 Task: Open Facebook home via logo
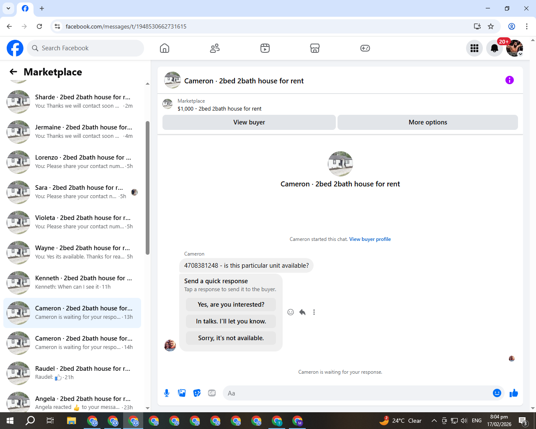(x=15, y=48)
